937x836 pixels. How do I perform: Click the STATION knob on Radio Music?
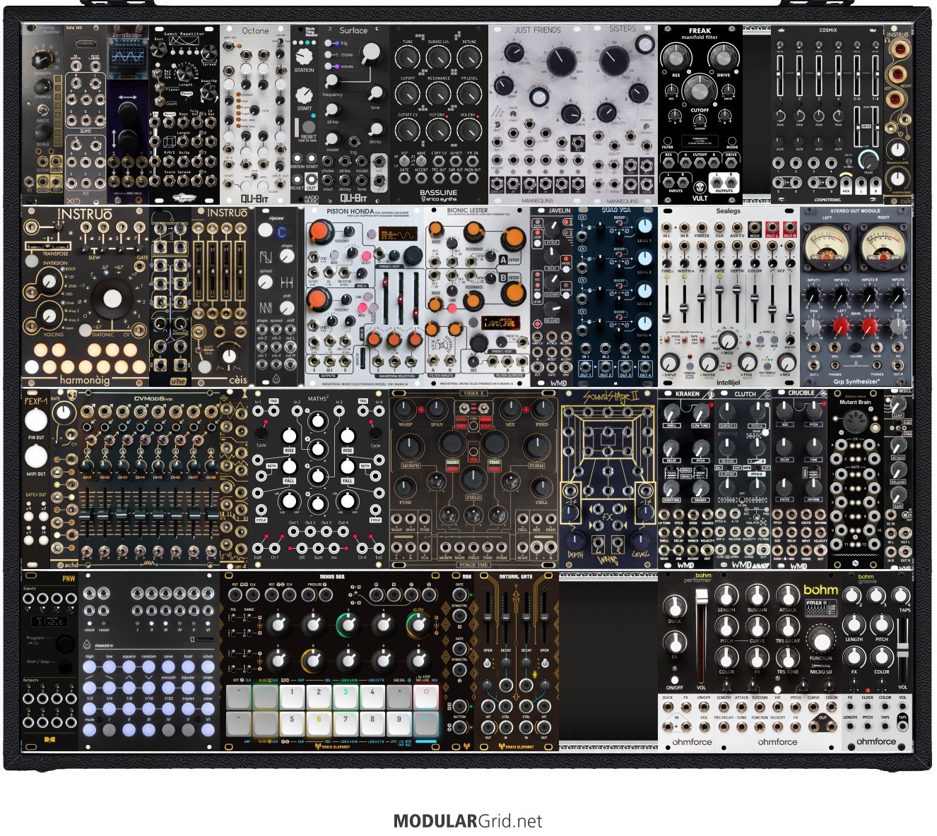point(304,58)
